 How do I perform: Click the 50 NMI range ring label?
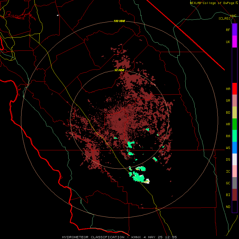119,70
